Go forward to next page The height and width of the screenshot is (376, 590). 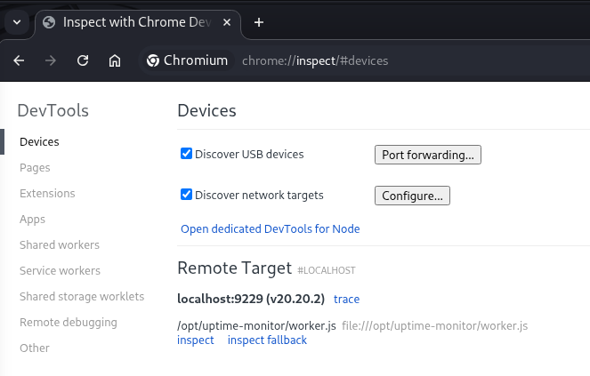51,60
